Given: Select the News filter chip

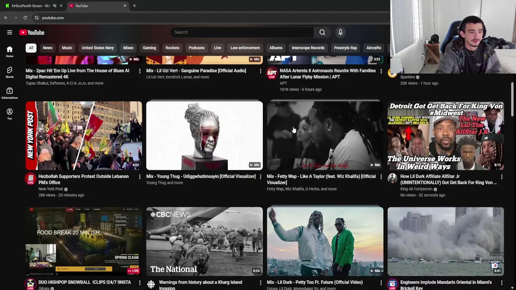Looking at the screenshot, I should click(x=48, y=48).
